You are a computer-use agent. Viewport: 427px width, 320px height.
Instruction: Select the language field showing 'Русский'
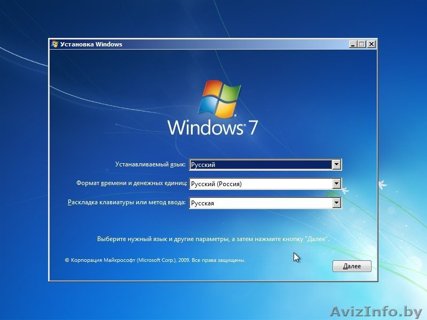click(x=256, y=164)
